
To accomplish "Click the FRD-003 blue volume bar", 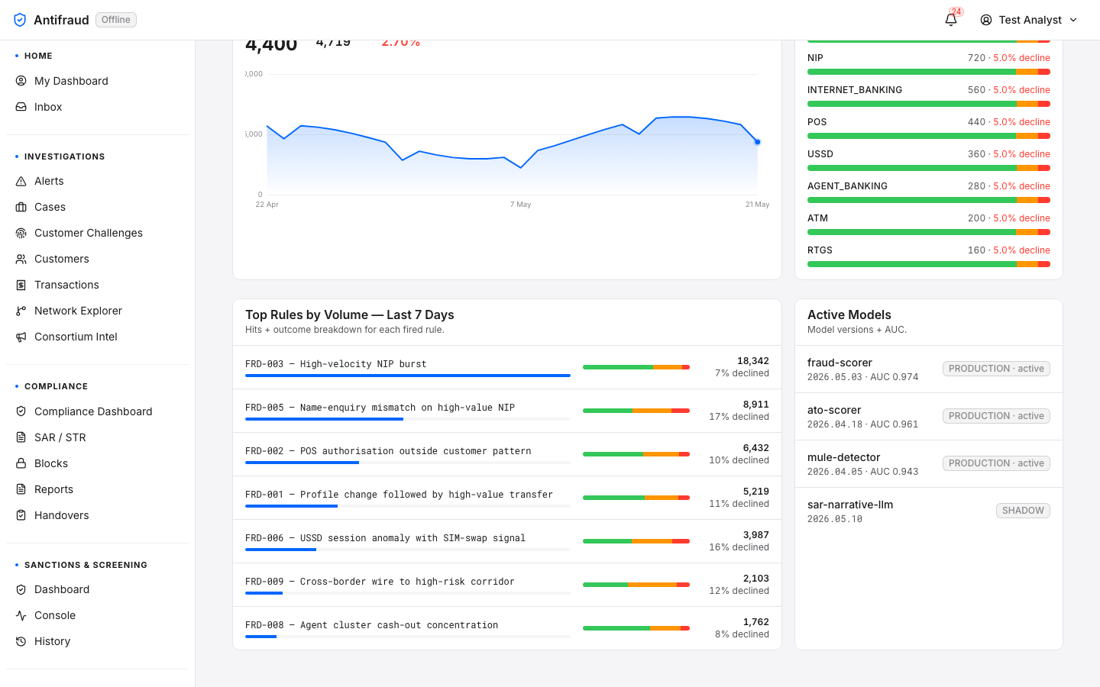I will point(408,376).
